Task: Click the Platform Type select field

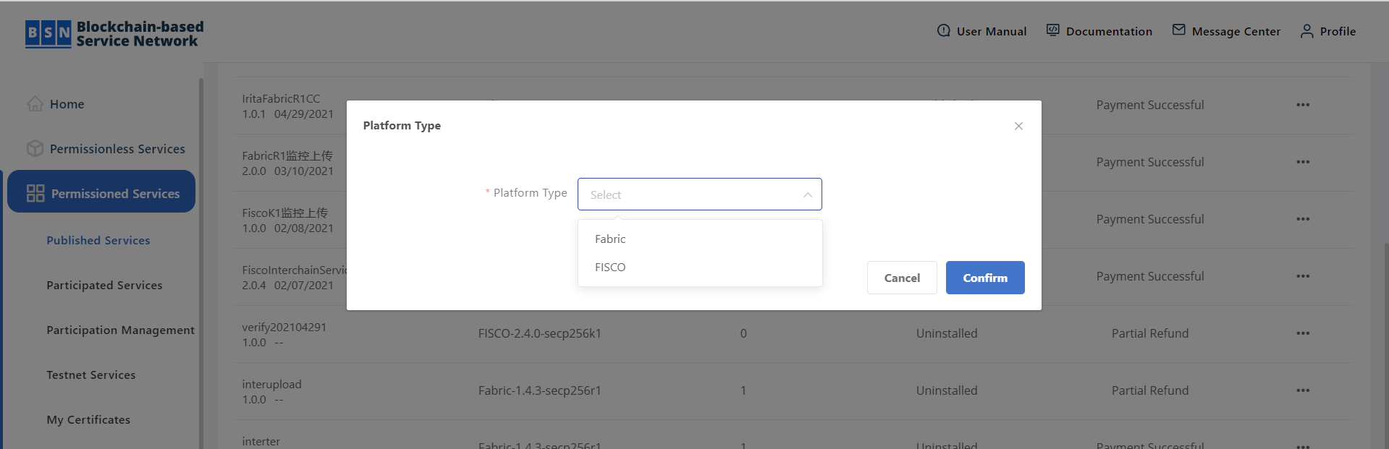Action: click(x=700, y=194)
